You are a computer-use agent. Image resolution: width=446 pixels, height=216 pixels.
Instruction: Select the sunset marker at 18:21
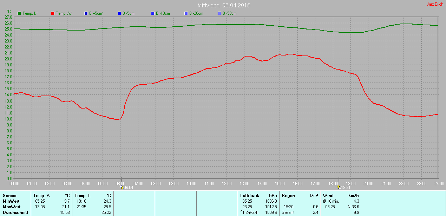[x=339, y=188]
